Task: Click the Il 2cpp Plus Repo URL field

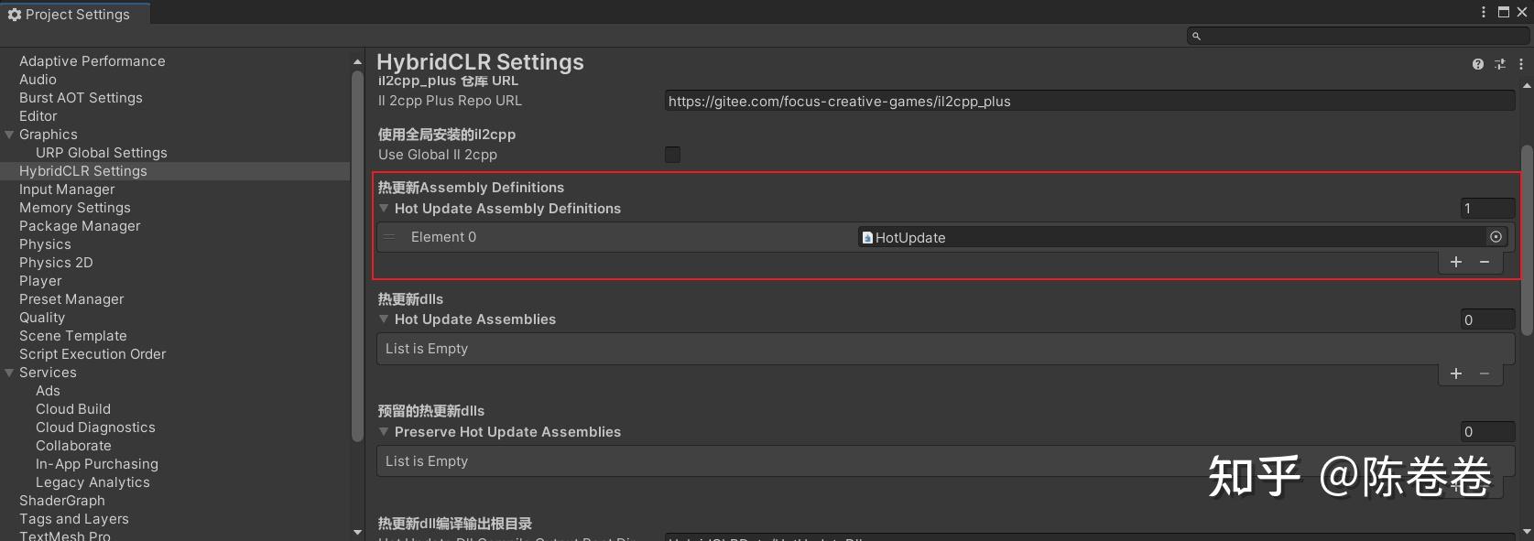Action: click(x=1089, y=102)
